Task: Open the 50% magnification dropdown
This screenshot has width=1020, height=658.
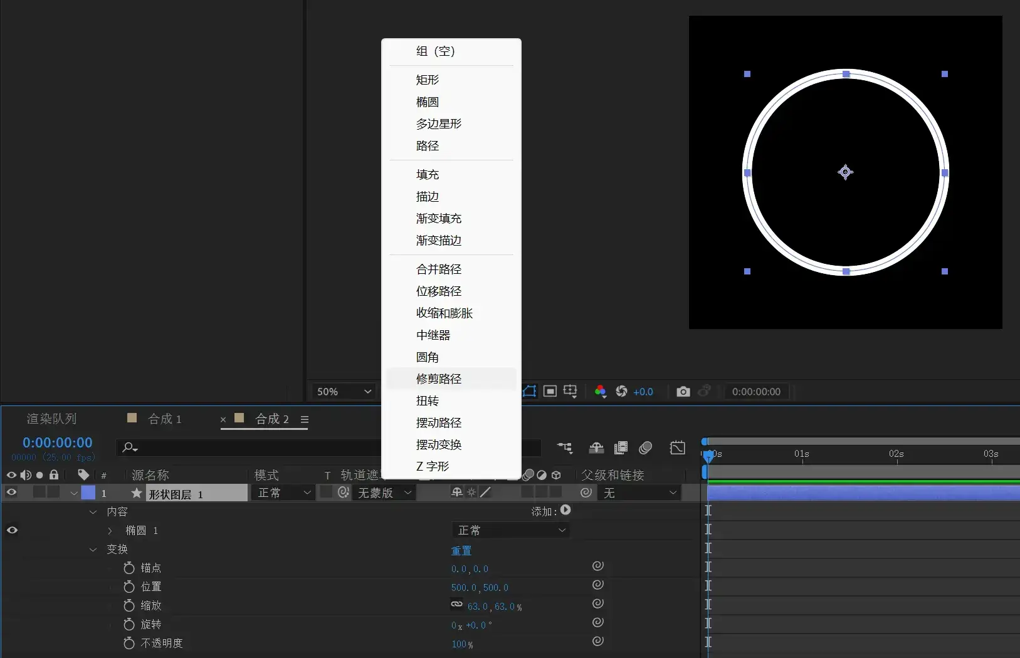Action: point(344,392)
